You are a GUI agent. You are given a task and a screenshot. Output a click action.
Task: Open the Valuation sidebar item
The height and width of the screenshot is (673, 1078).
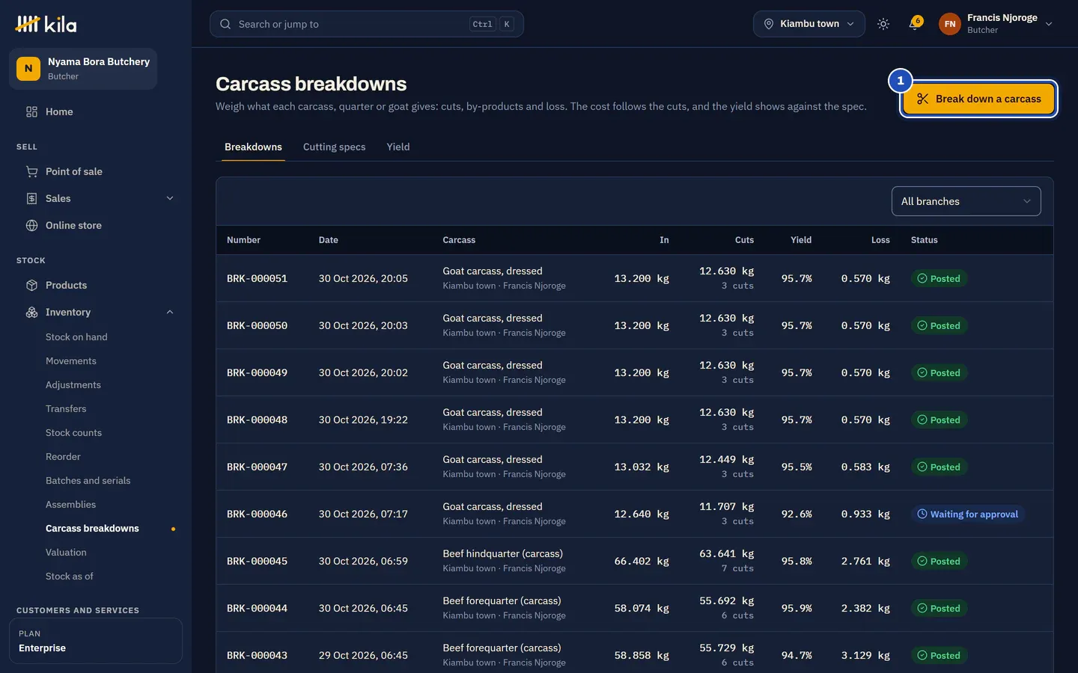[x=66, y=553]
